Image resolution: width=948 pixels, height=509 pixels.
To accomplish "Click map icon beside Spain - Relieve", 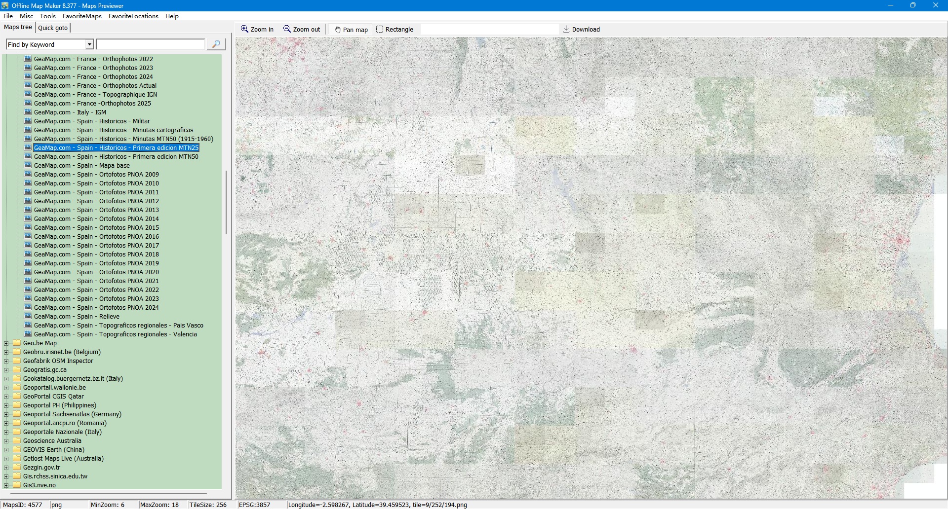I will point(28,316).
